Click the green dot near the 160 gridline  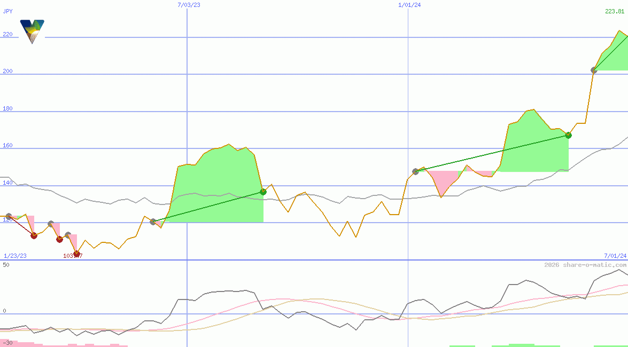coord(568,135)
